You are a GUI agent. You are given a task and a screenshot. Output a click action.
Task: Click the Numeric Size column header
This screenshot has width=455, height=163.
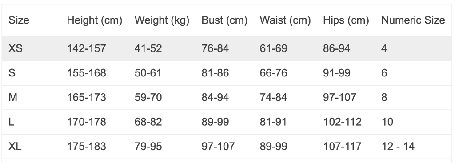point(413,20)
